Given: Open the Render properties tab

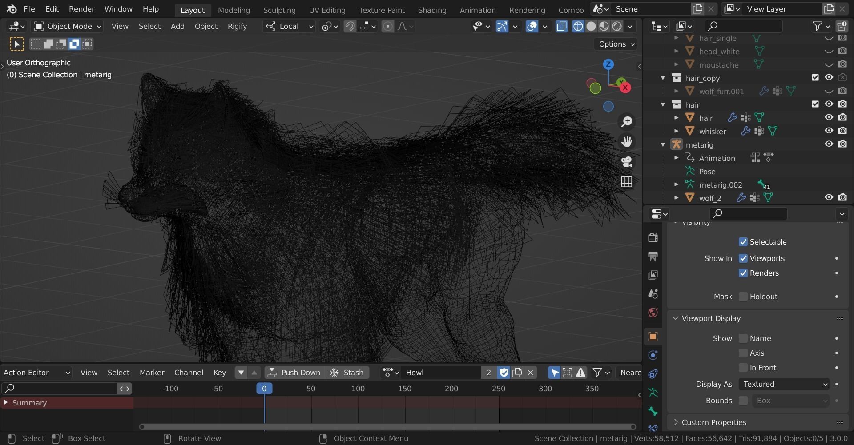Looking at the screenshot, I should (x=653, y=238).
